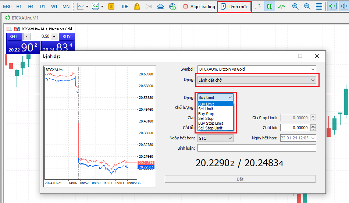Viewport: 349px width, 203px height.
Task: Click the chart type line icon
Action: (80, 7)
